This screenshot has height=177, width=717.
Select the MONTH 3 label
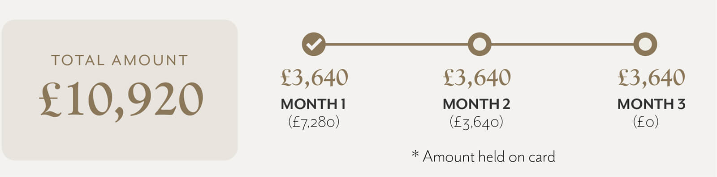tap(651, 104)
